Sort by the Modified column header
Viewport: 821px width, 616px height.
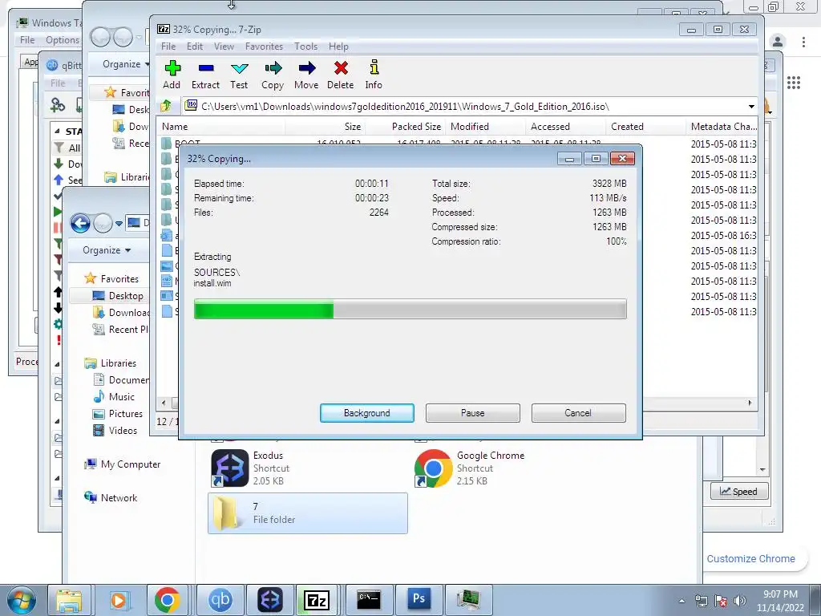(485, 126)
